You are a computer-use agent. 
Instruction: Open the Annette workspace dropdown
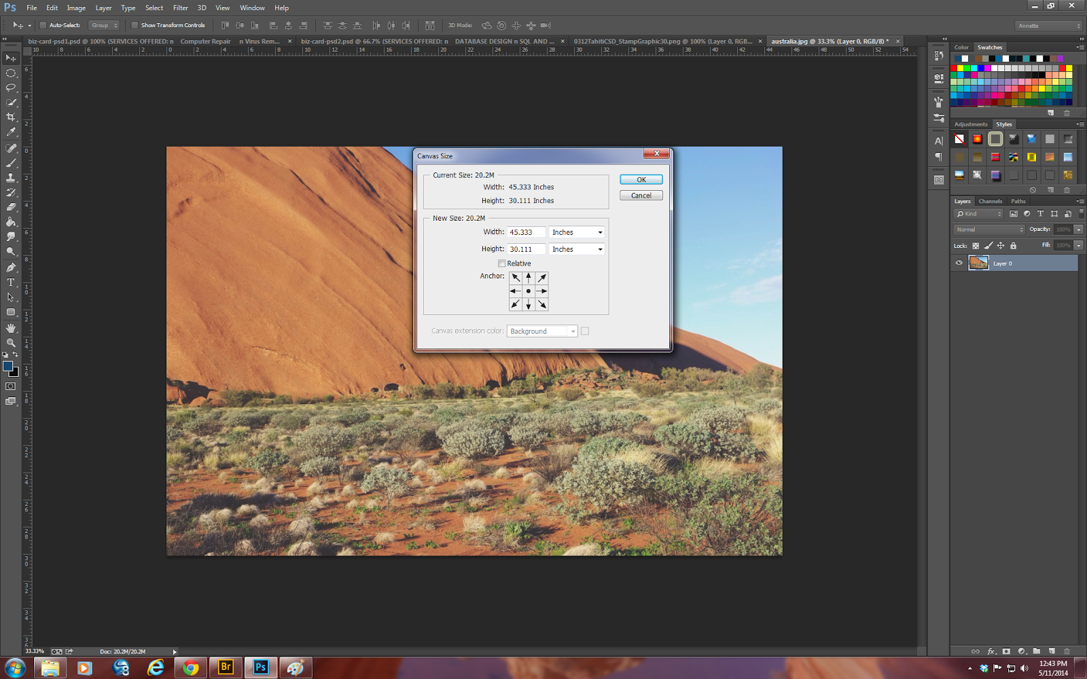(1049, 26)
